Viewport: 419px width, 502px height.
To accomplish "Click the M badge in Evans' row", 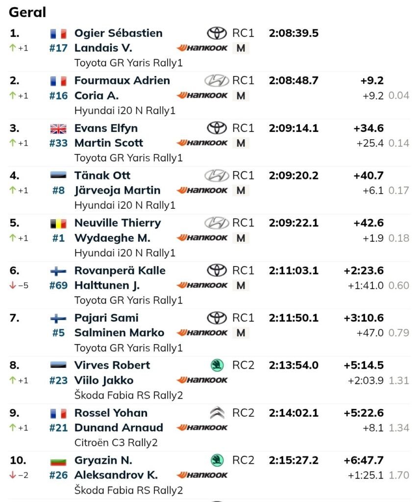I will [241, 143].
